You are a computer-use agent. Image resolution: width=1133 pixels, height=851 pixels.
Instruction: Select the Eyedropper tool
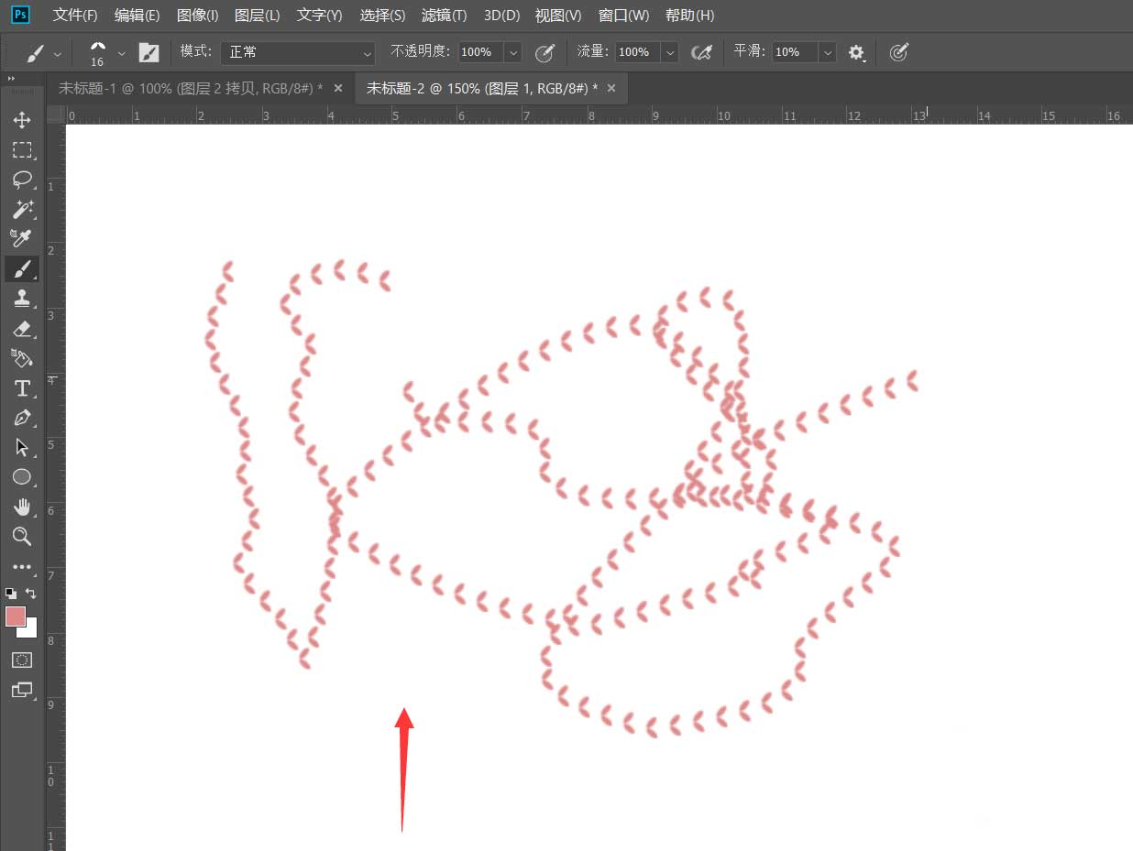[22, 239]
